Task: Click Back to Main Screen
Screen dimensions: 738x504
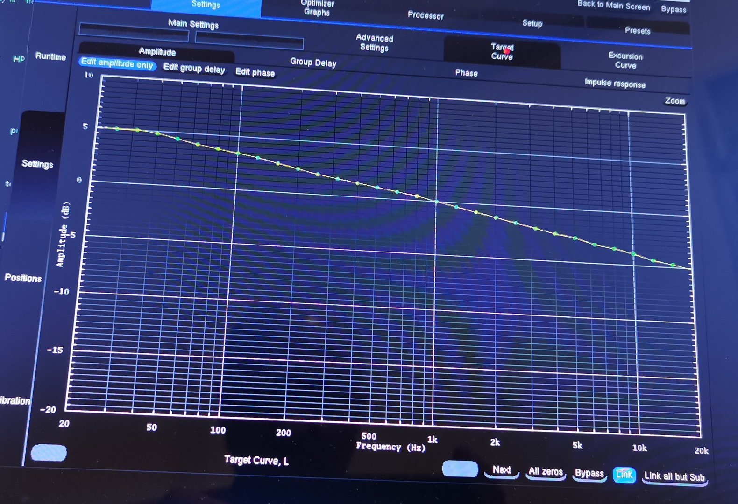Action: click(x=614, y=5)
